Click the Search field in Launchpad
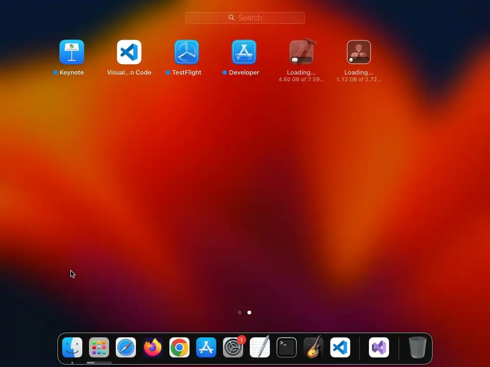Viewport: 490px width, 367px height. coord(245,18)
